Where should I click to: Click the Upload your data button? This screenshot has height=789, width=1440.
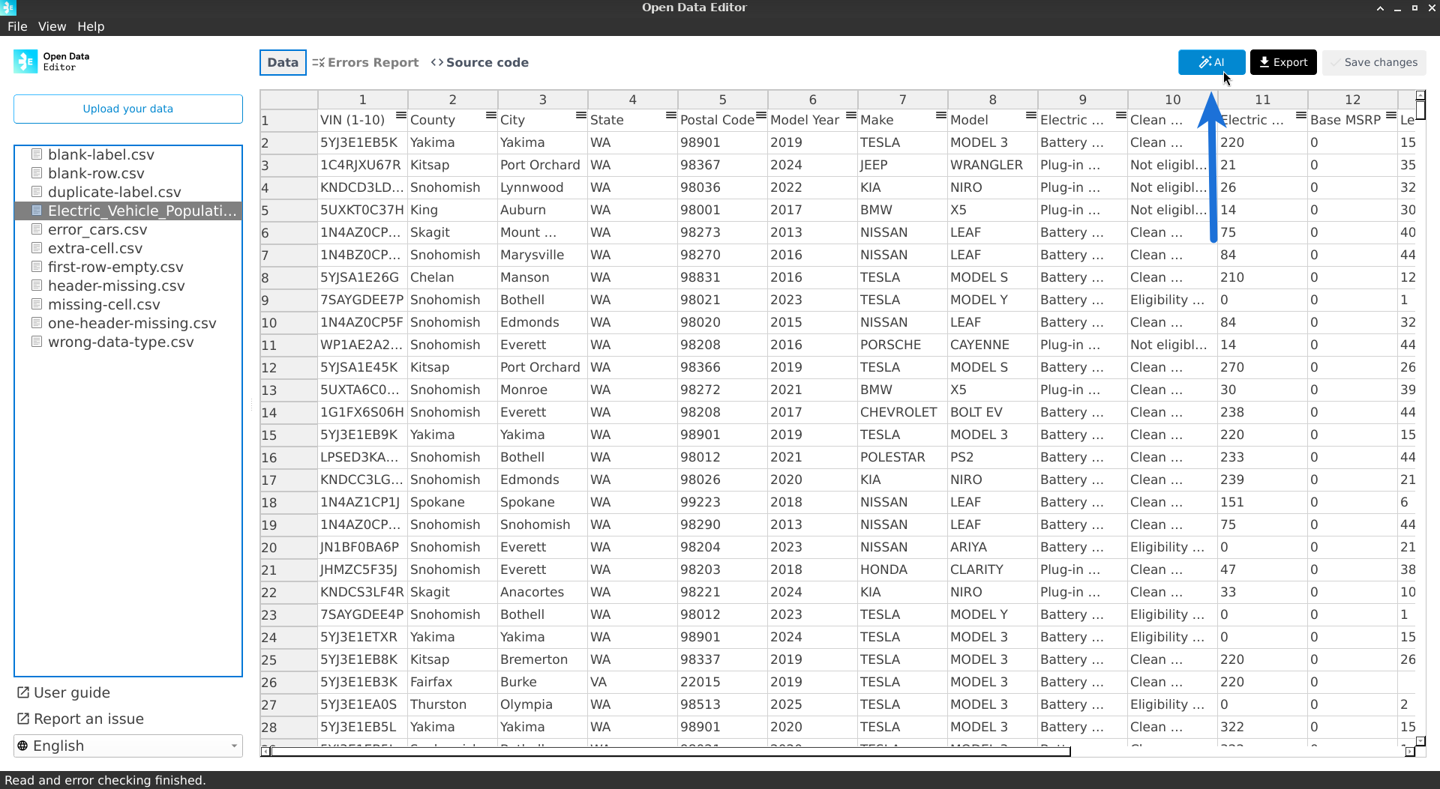point(127,109)
